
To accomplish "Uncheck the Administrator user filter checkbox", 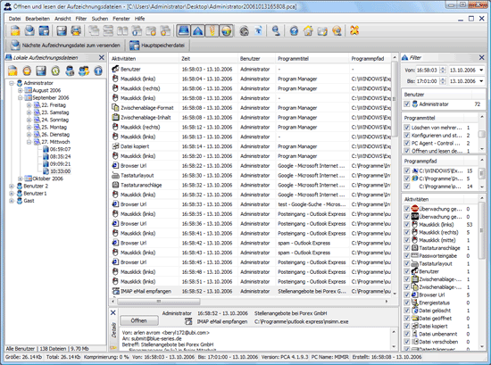I will coord(407,104).
